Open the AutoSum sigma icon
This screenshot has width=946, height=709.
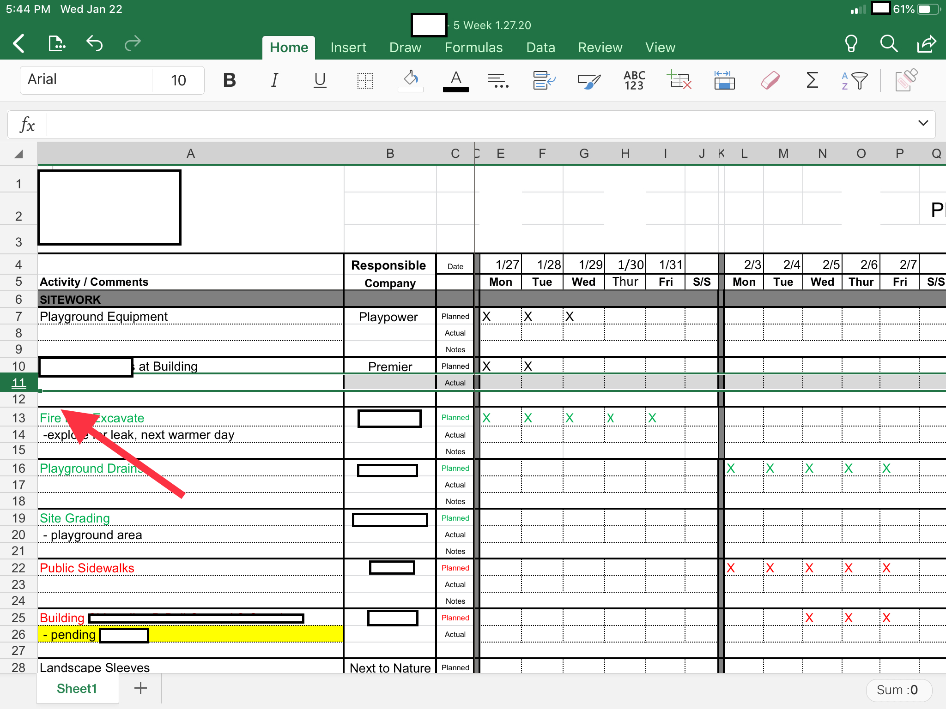pos(812,80)
